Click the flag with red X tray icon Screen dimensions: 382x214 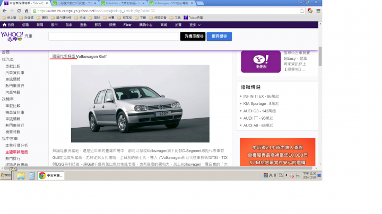[292, 175]
